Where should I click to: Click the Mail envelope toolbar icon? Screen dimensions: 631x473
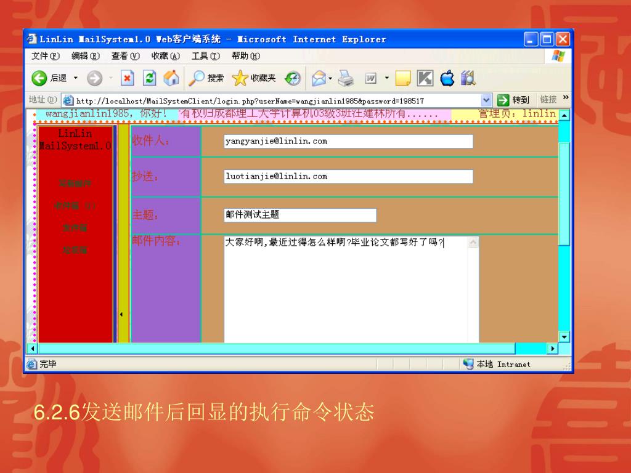(x=319, y=78)
